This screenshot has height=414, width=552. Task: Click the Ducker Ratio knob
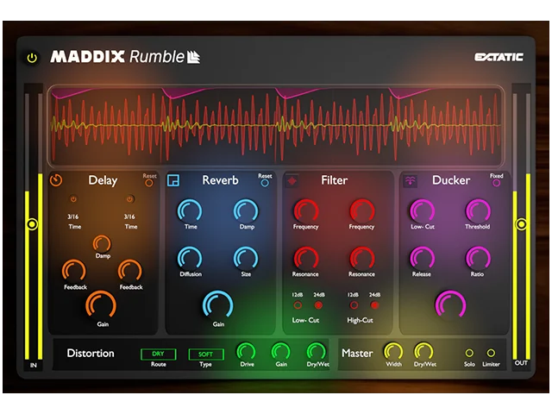click(x=478, y=259)
